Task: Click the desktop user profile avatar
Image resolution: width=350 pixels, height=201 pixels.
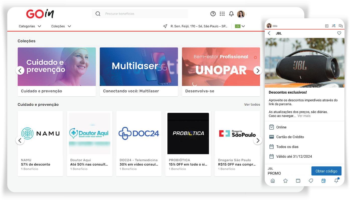Action: tap(241, 14)
